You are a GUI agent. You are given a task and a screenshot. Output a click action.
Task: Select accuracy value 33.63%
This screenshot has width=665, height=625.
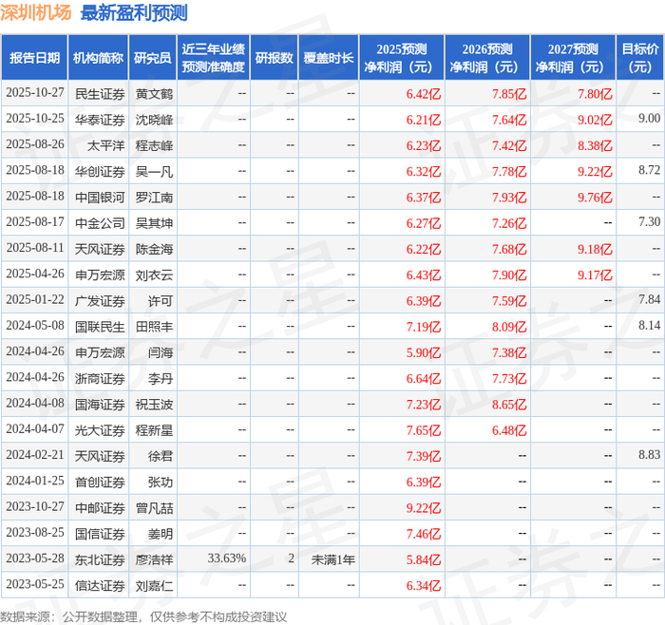click(x=227, y=558)
